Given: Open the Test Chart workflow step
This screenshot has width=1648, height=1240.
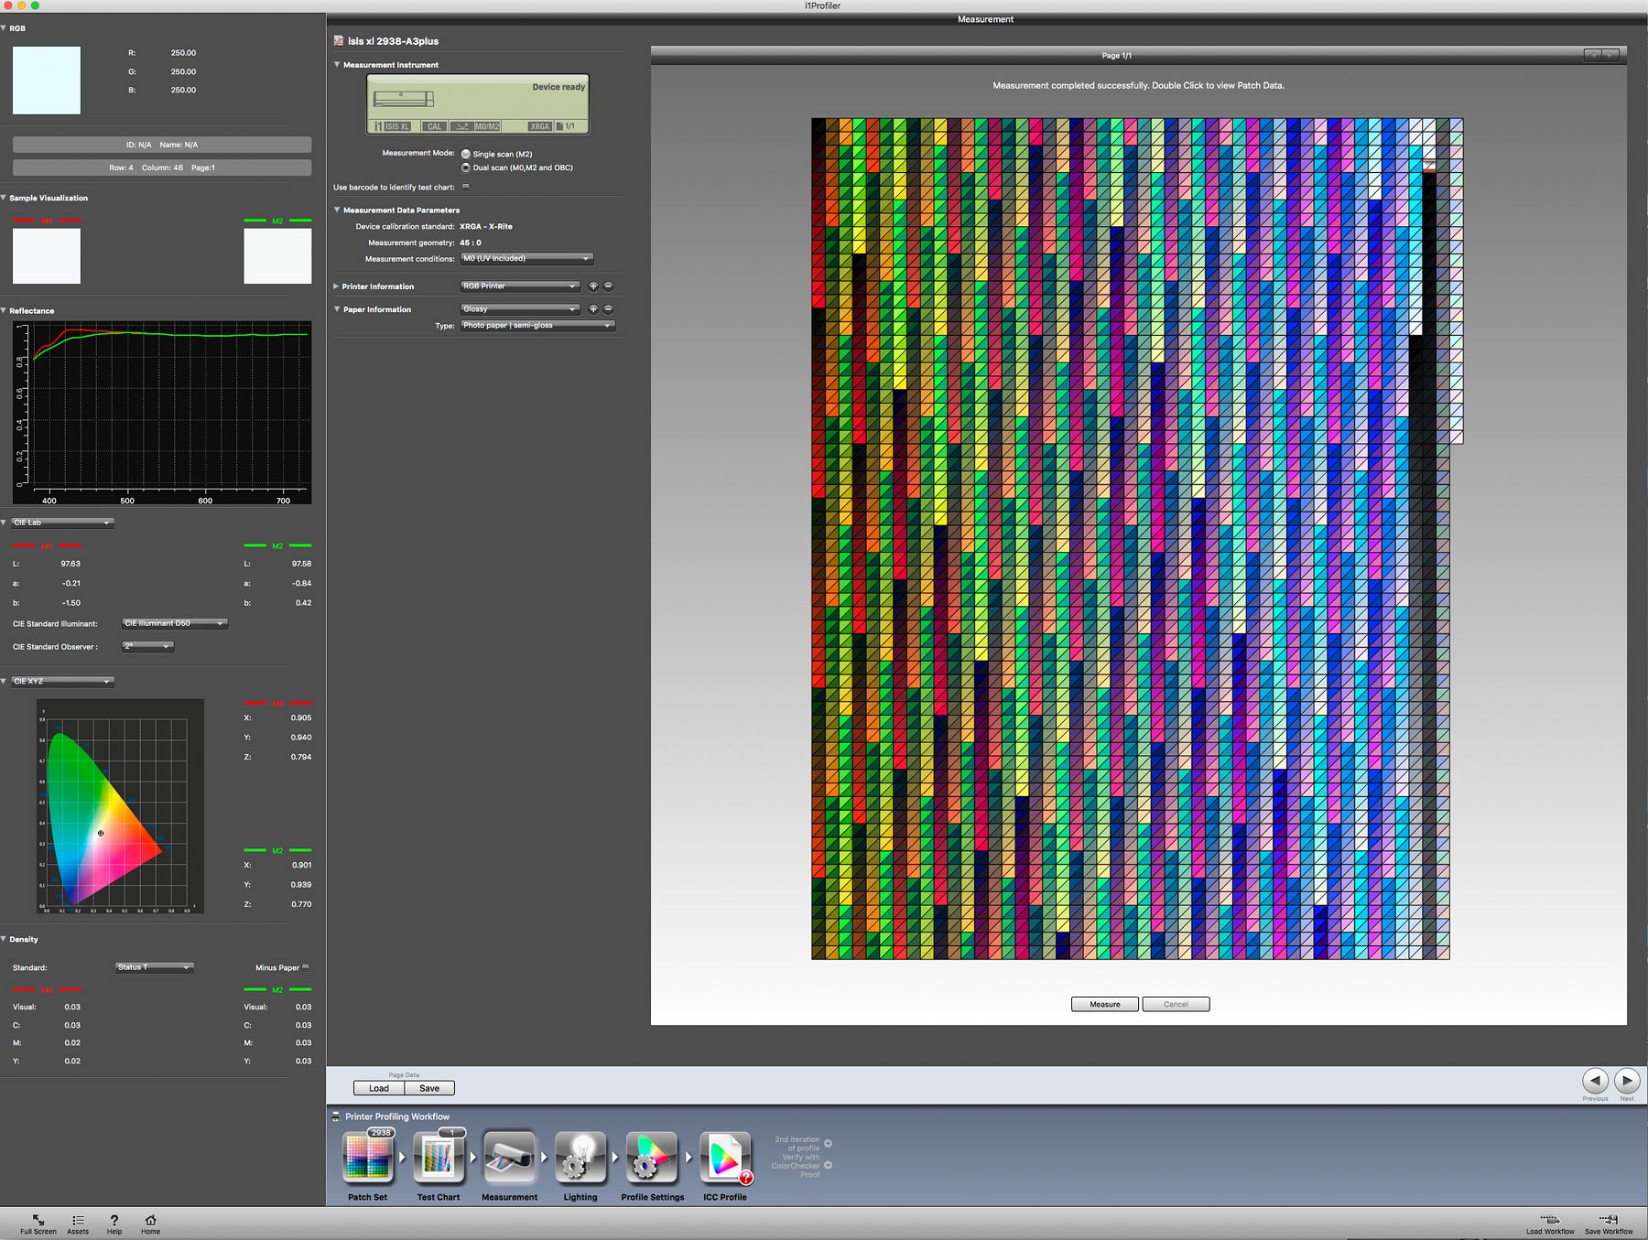Looking at the screenshot, I should [x=439, y=1157].
